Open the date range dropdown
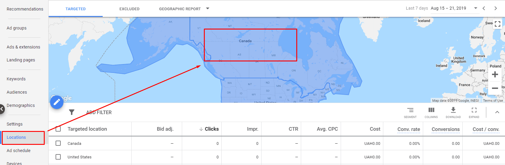Image resolution: width=505 pixels, height=165 pixels. pyautogui.click(x=476, y=8)
